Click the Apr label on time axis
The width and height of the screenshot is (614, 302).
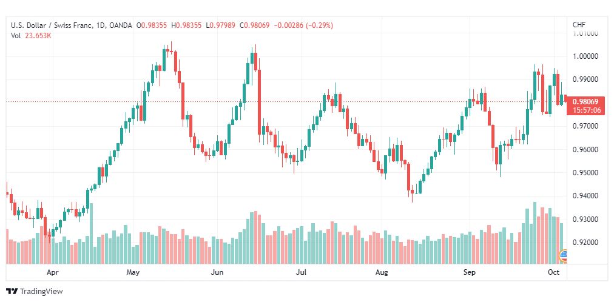tap(52, 272)
